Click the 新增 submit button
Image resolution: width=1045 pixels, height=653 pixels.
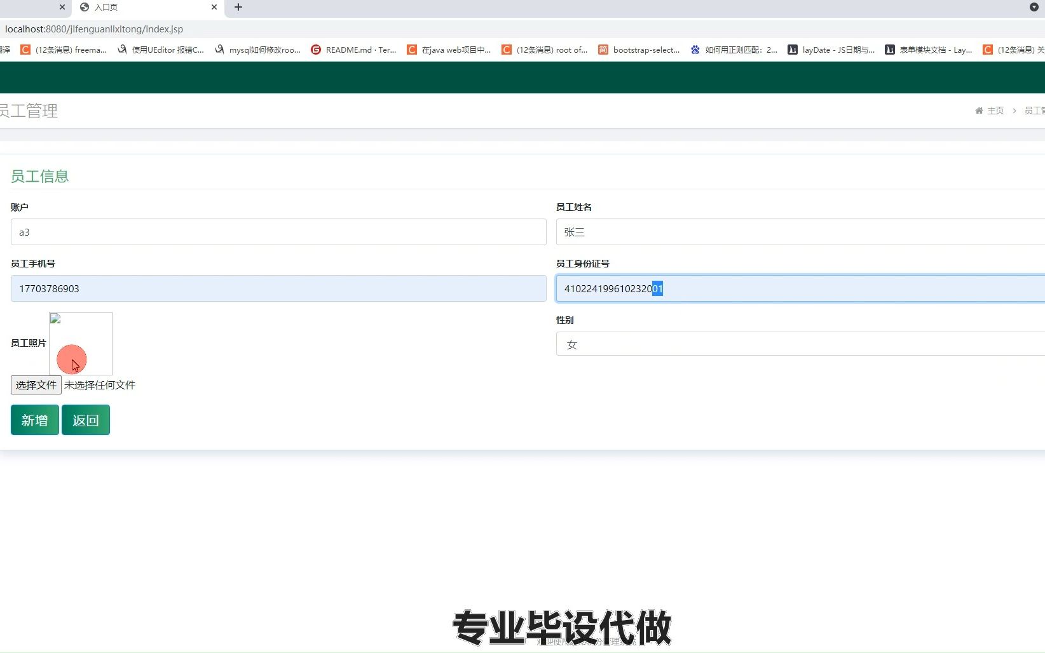coord(34,420)
